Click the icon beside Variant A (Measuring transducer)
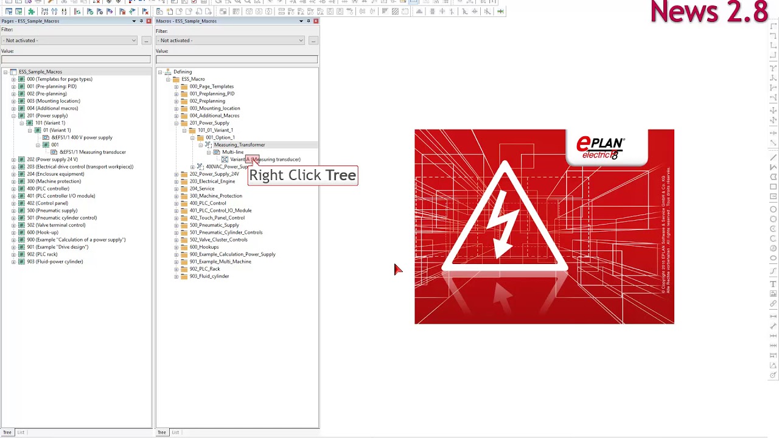The height and width of the screenshot is (438, 779). [225, 159]
